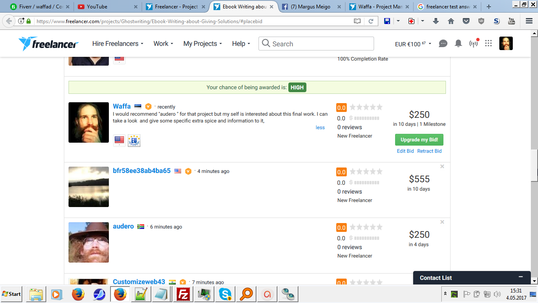The image size is (538, 303).
Task: Go to the Freelancer home logo
Action: (x=48, y=43)
